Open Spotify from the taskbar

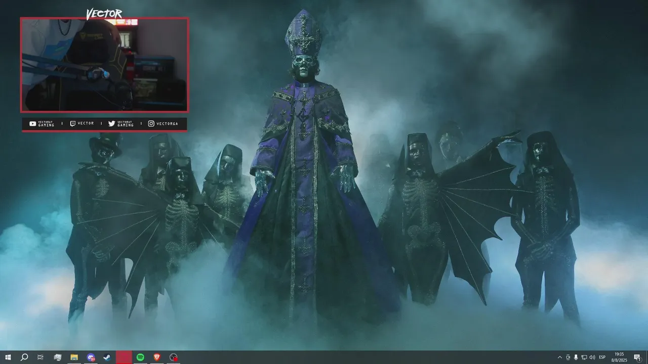(140, 357)
